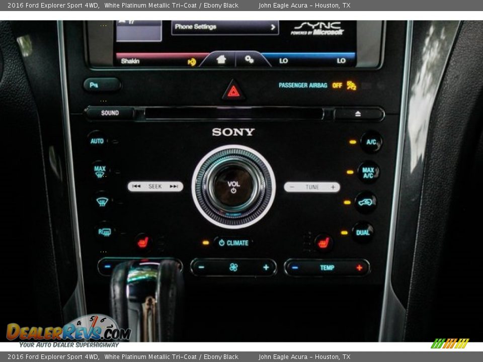The width and height of the screenshot is (483, 362).
Task: Expand Phone Settings with the chevron arrow
Action: [273, 27]
